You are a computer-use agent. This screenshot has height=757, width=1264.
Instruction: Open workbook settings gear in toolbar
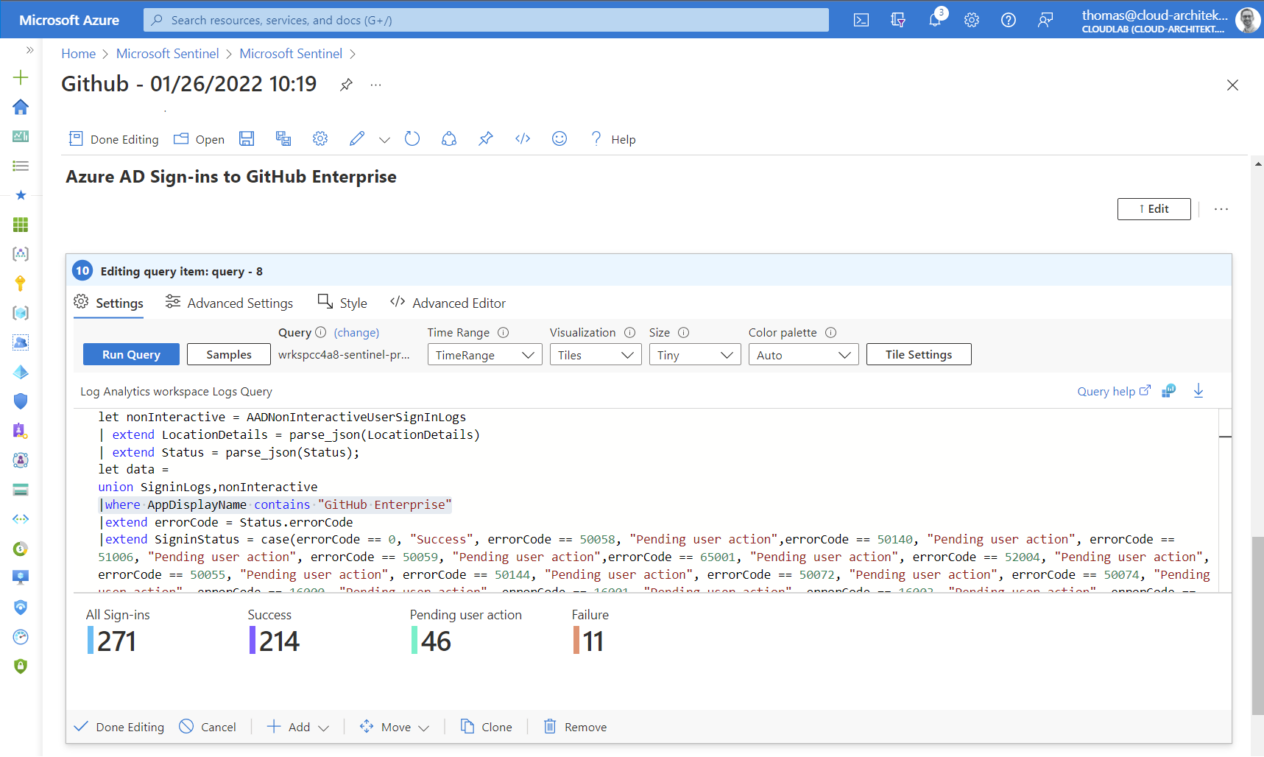[x=320, y=138]
